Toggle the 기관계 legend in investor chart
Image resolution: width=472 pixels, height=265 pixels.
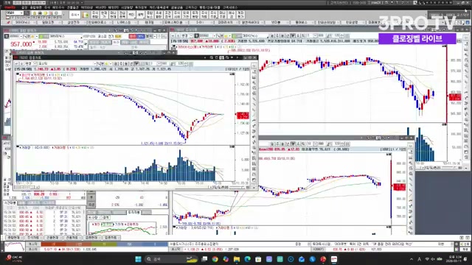119,224
